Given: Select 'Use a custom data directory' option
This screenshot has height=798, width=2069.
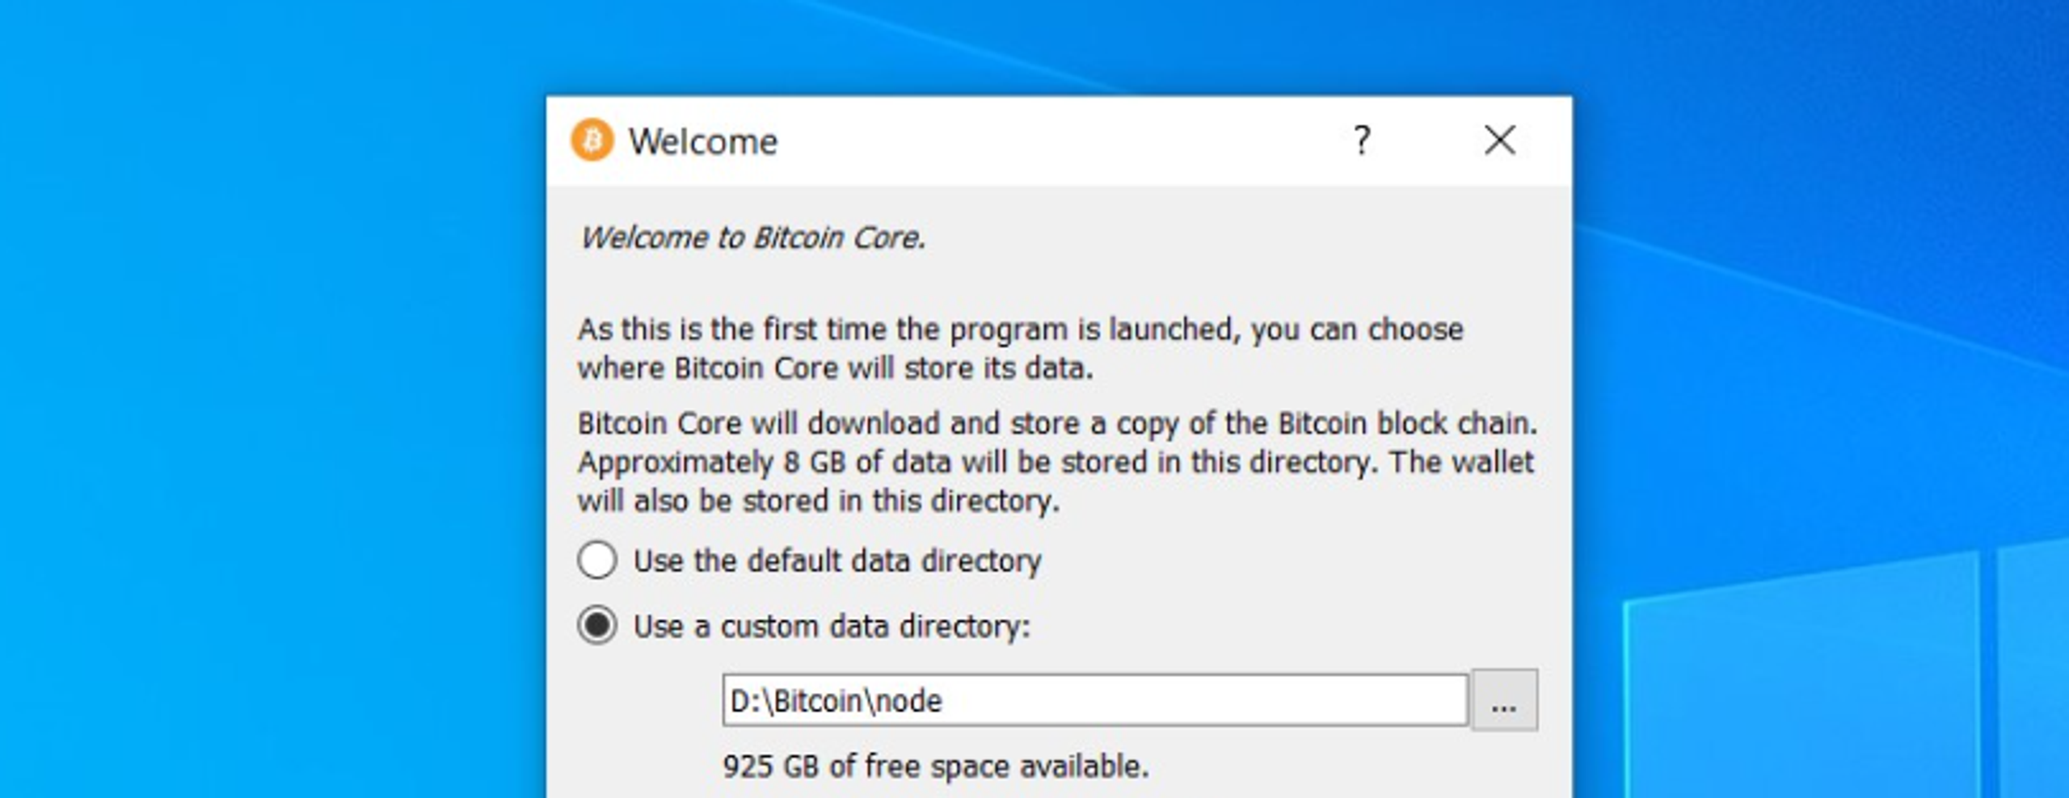Looking at the screenshot, I should (x=804, y=626).
